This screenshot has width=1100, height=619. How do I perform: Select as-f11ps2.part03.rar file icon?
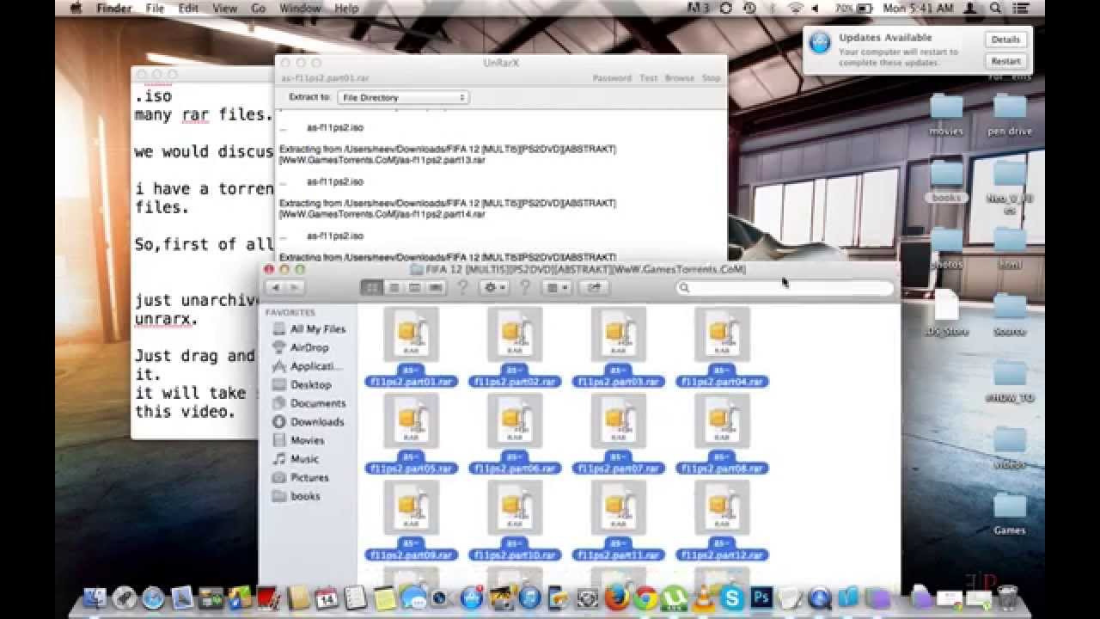pyautogui.click(x=619, y=334)
